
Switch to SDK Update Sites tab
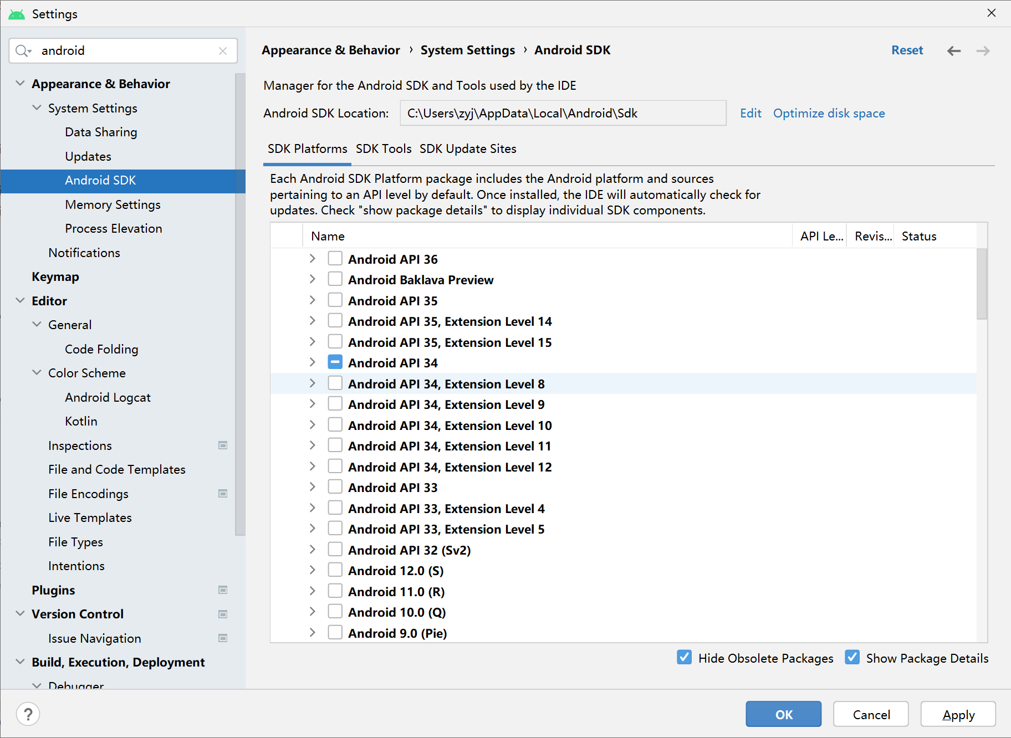[468, 148]
